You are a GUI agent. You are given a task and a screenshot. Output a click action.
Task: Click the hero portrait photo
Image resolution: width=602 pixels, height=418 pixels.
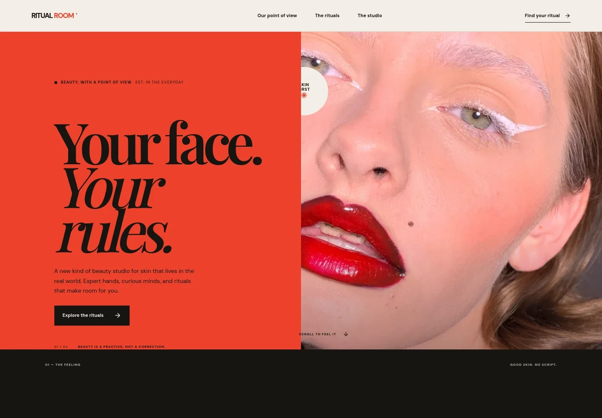(451, 191)
